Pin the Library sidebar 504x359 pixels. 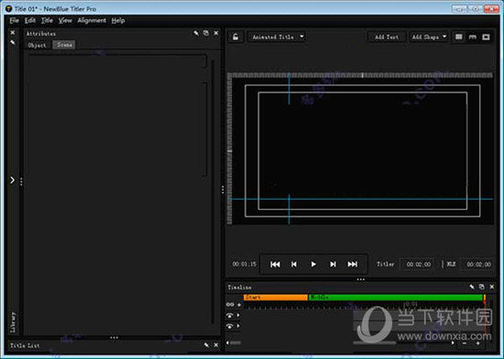[13, 42]
